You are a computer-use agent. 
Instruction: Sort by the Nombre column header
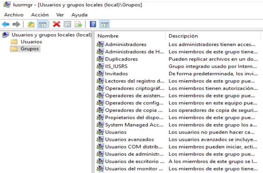(x=108, y=36)
